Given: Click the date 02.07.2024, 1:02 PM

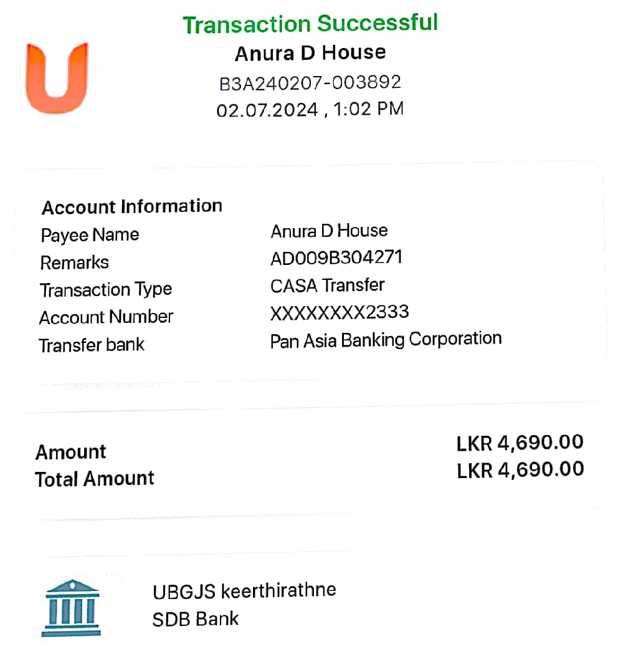Looking at the screenshot, I should point(310,110).
